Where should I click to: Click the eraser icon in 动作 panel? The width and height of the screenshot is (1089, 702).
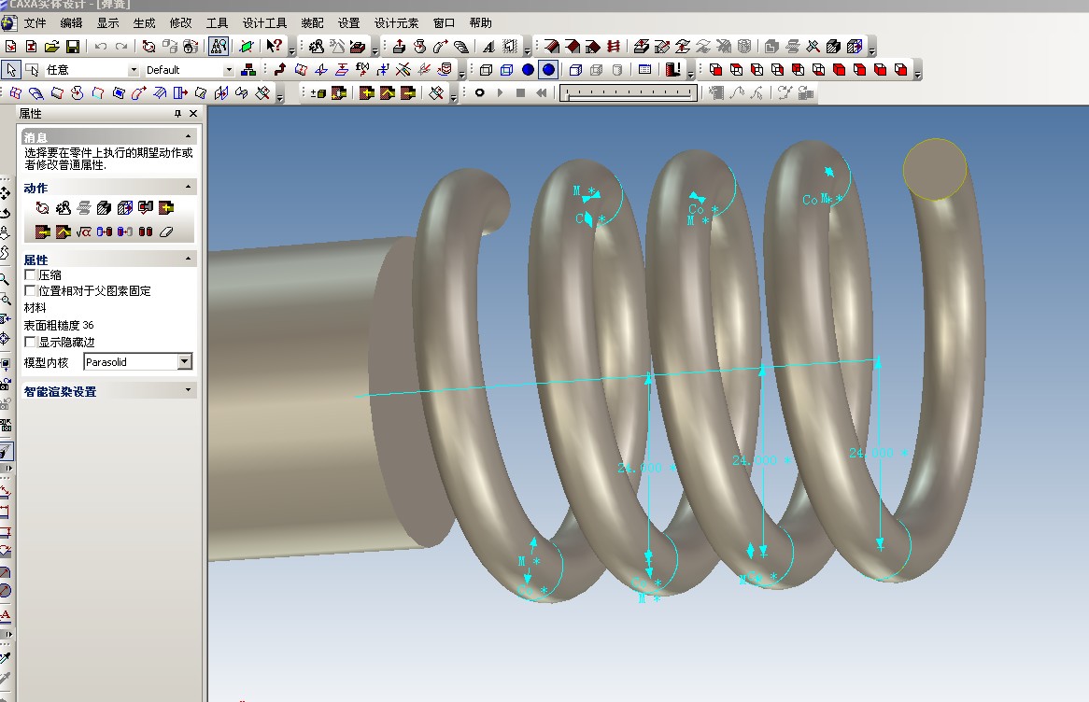[166, 232]
